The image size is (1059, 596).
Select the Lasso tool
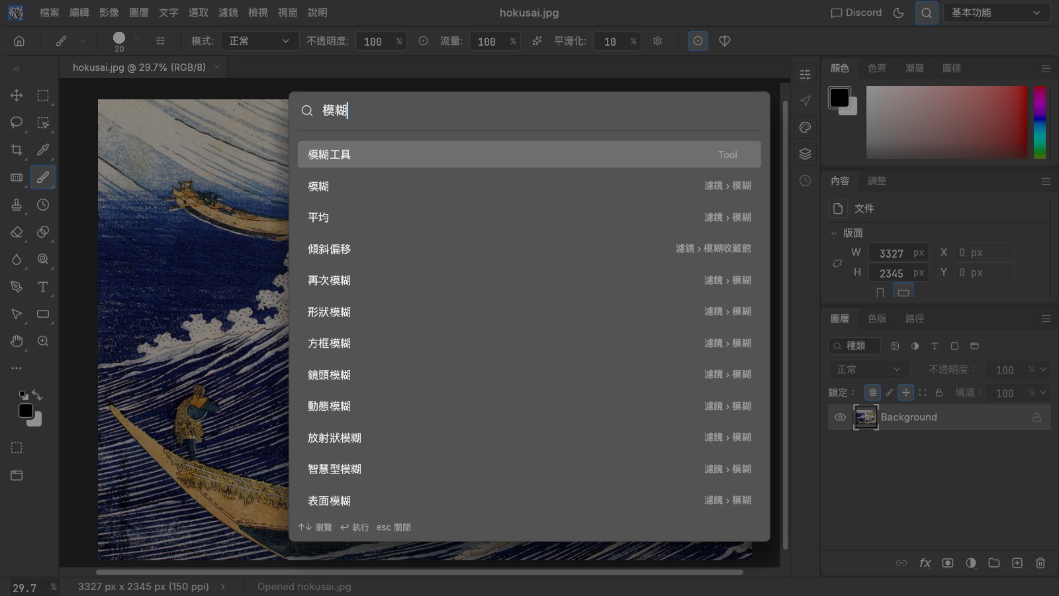[17, 123]
